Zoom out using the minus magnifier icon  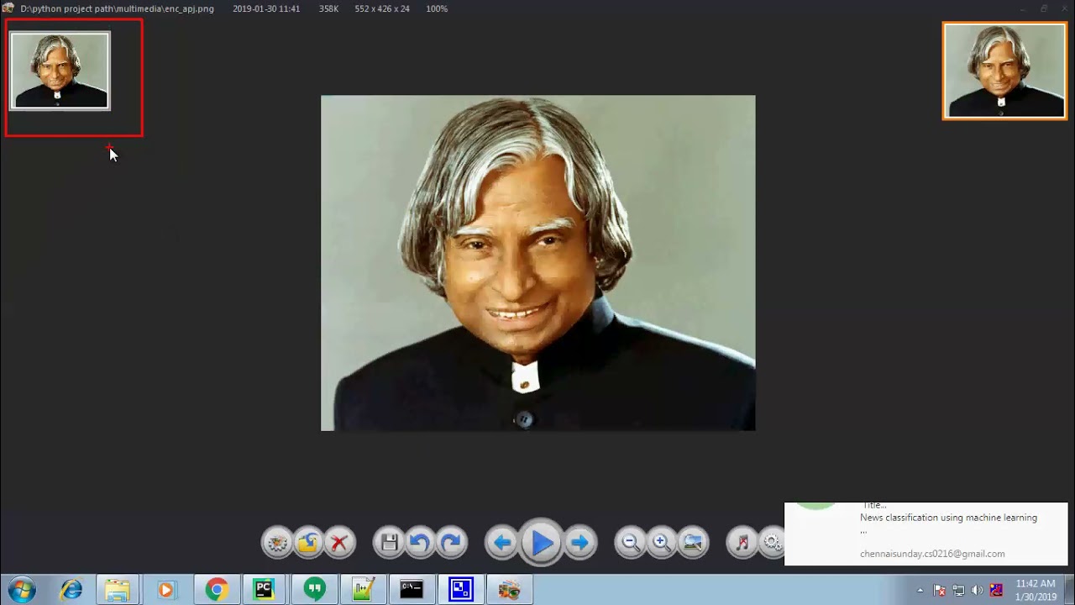point(630,544)
